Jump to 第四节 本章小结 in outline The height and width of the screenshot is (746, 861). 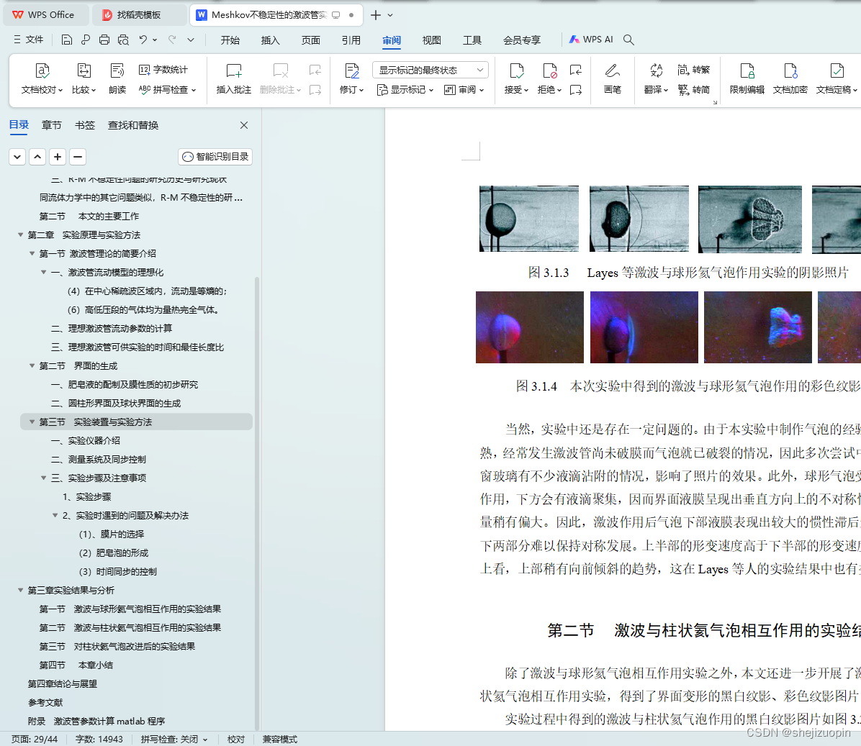tap(76, 665)
